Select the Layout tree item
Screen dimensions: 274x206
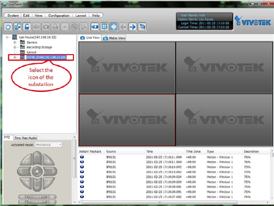(31, 52)
